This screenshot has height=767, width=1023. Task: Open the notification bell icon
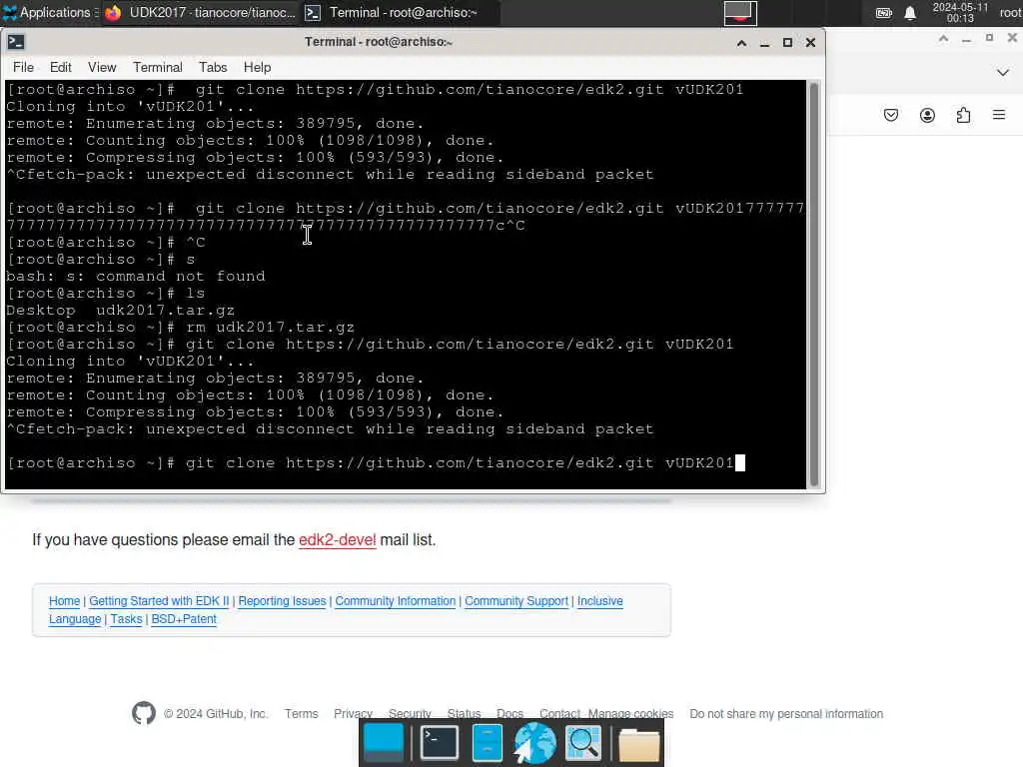coord(910,13)
